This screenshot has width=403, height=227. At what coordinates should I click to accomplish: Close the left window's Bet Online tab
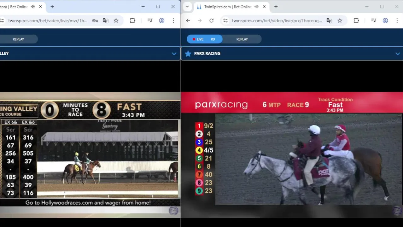point(40,7)
